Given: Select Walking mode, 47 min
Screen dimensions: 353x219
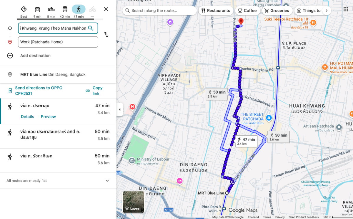Looking at the screenshot, I should click(x=79, y=9).
